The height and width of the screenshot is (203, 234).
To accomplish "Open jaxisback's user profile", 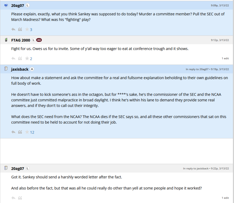I will [x=20, y=69].
